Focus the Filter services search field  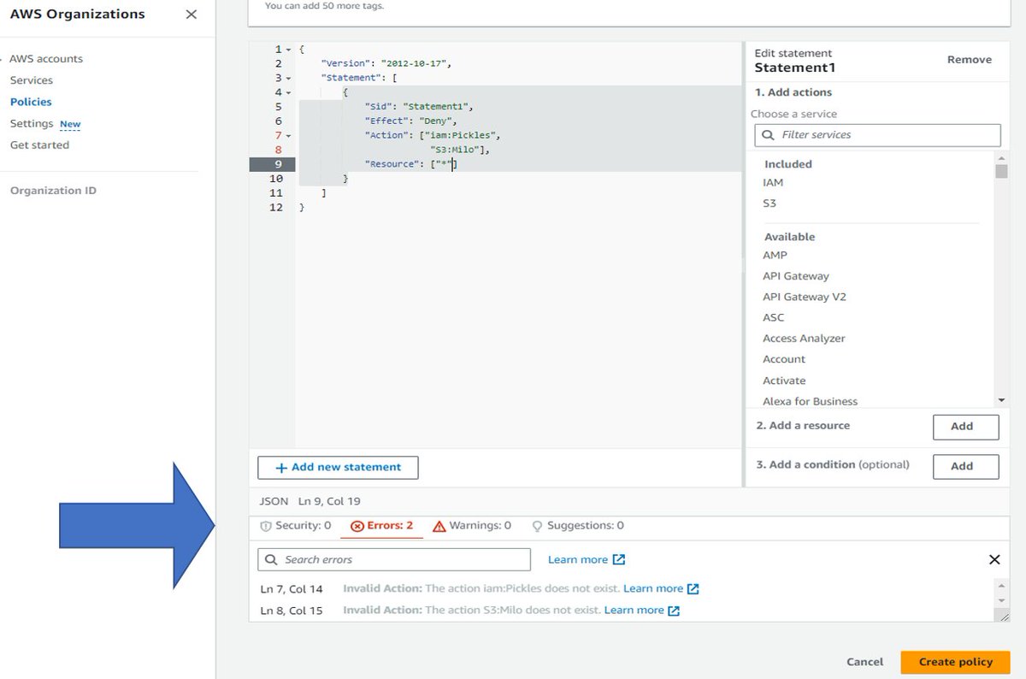[x=877, y=135]
